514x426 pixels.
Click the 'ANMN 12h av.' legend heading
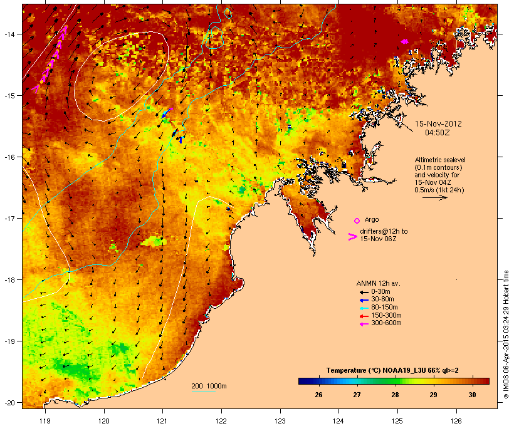pos(378,283)
